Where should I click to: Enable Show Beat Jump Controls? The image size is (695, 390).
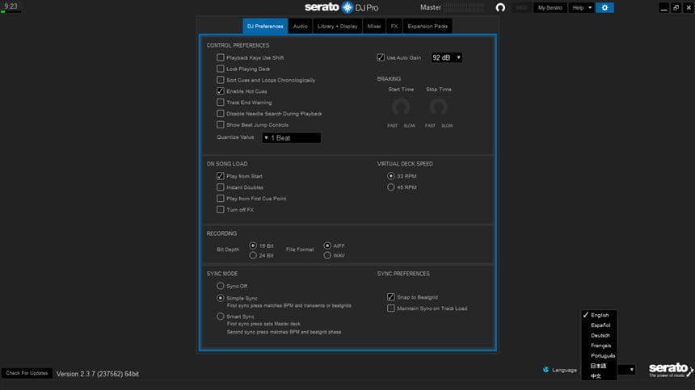tap(221, 125)
